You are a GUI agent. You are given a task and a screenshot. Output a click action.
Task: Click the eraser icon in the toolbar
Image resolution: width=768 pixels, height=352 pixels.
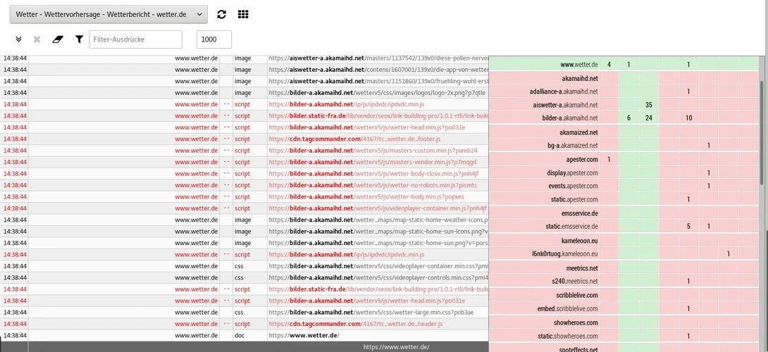pos(58,39)
